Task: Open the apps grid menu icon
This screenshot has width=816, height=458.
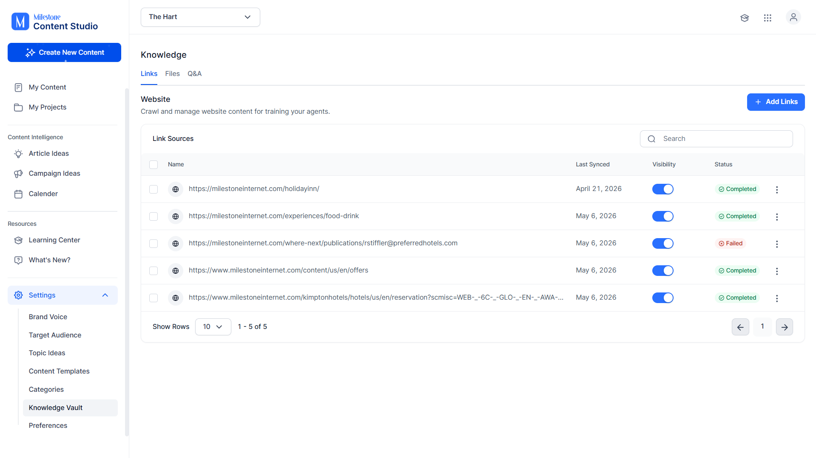Action: 768,18
